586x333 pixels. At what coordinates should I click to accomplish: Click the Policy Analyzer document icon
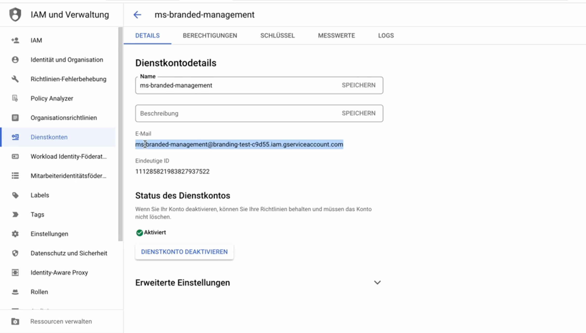(x=15, y=98)
